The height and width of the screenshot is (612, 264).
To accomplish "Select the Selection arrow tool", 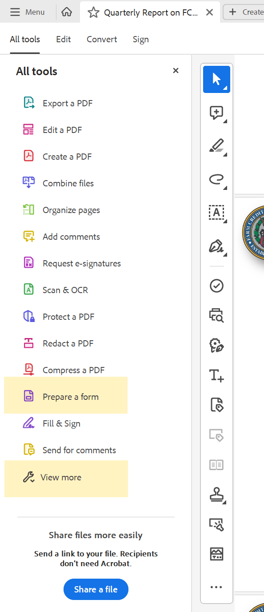I will point(216,79).
